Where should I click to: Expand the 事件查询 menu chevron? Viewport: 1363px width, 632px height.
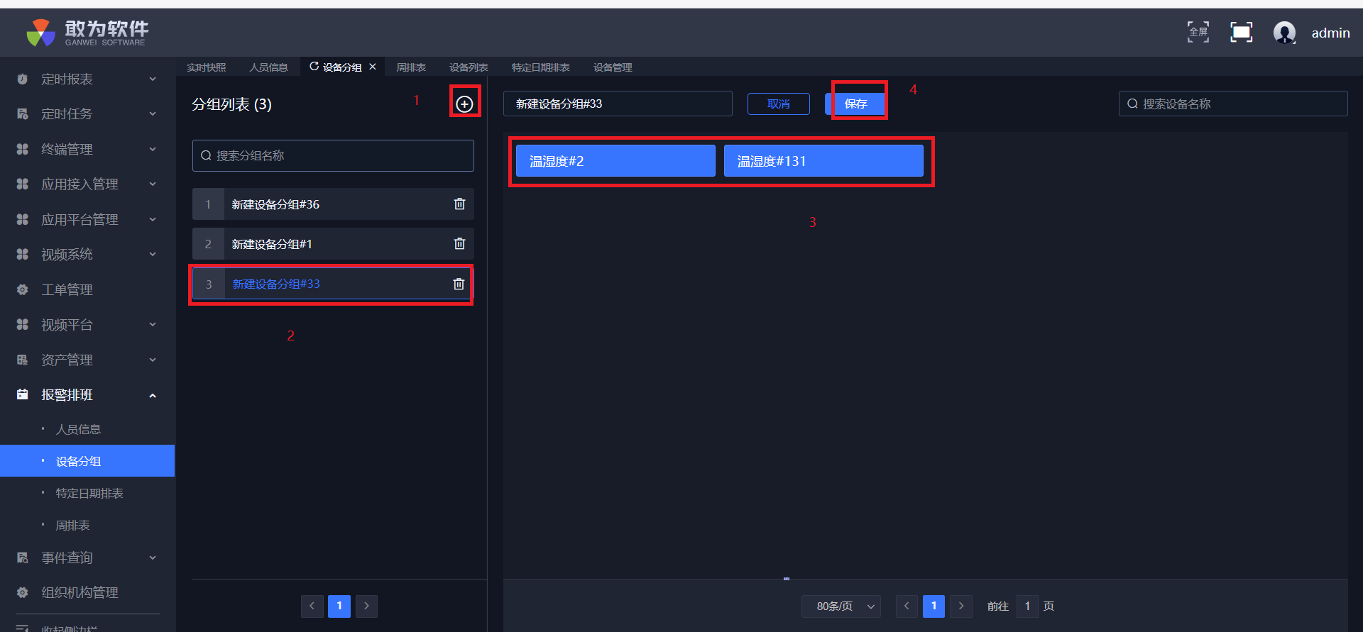point(153,558)
